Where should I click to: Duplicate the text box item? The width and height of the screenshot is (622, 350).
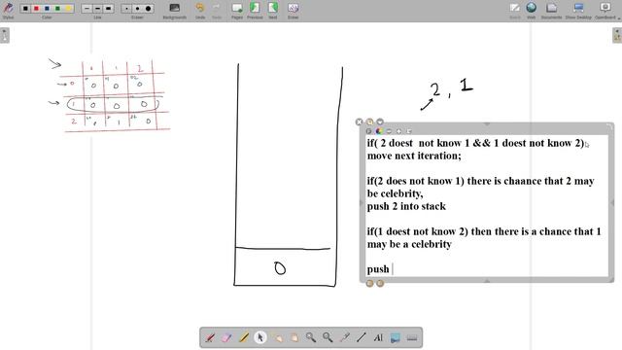pos(369,122)
